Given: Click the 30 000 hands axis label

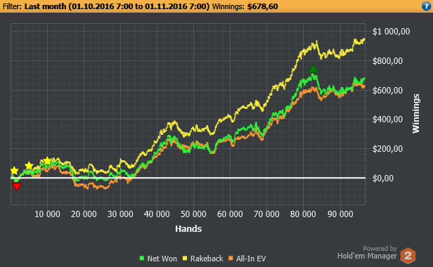Looking at the screenshot, I should (120, 214).
